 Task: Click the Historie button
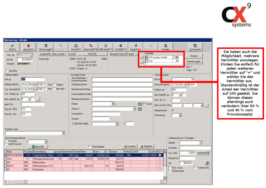pyautogui.click(x=194, y=56)
